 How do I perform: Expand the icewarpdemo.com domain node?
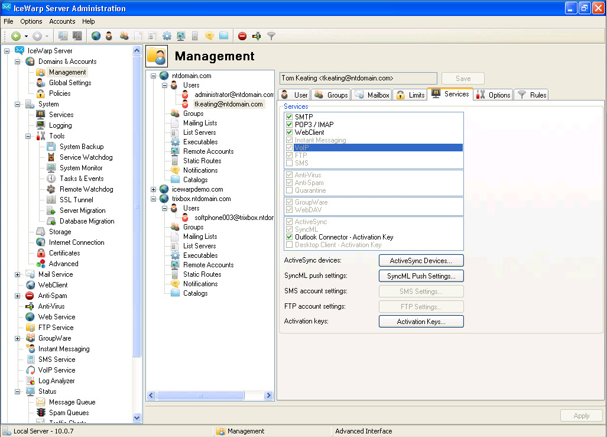[154, 189]
